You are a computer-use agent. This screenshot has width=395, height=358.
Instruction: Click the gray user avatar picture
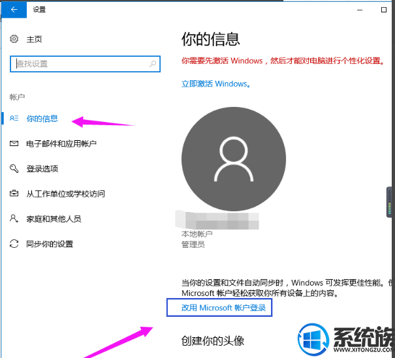coord(234,158)
